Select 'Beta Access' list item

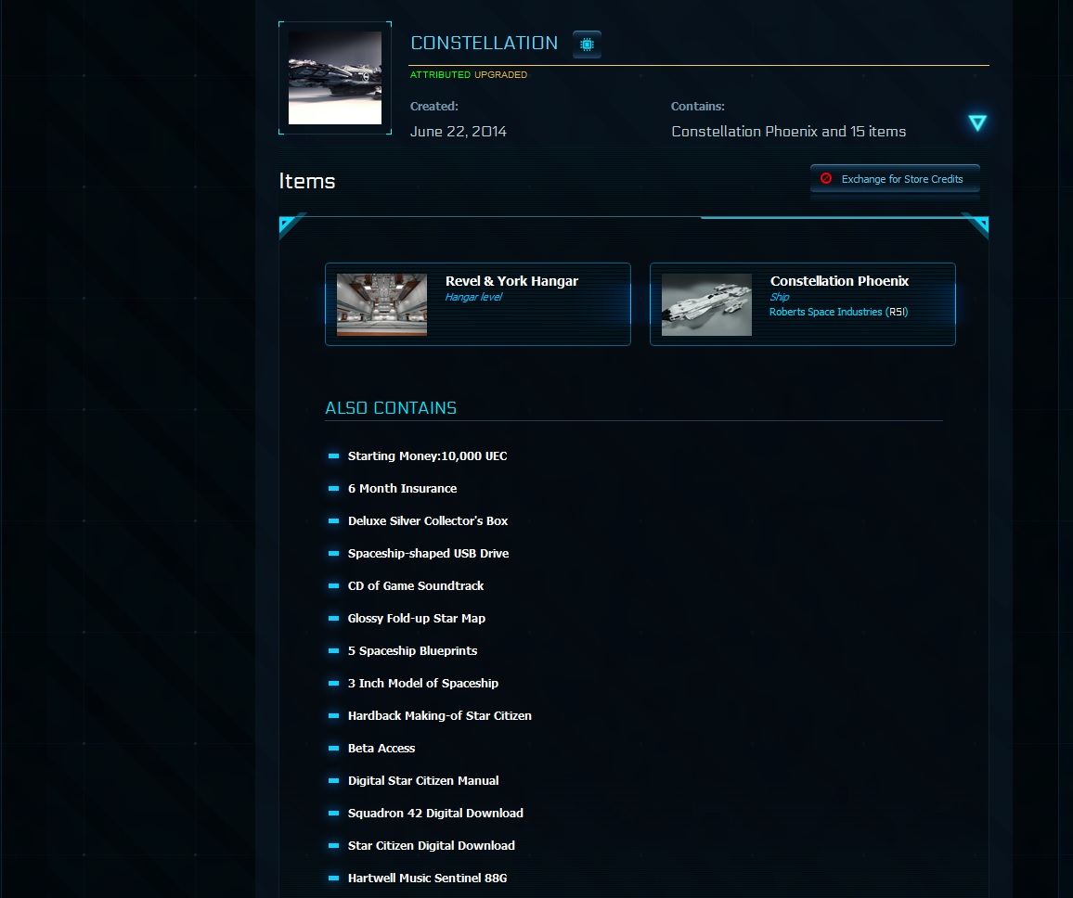point(381,749)
